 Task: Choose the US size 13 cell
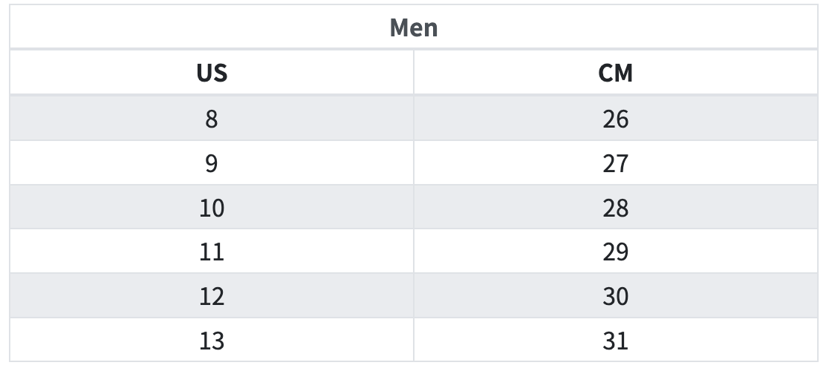pyautogui.click(x=212, y=341)
